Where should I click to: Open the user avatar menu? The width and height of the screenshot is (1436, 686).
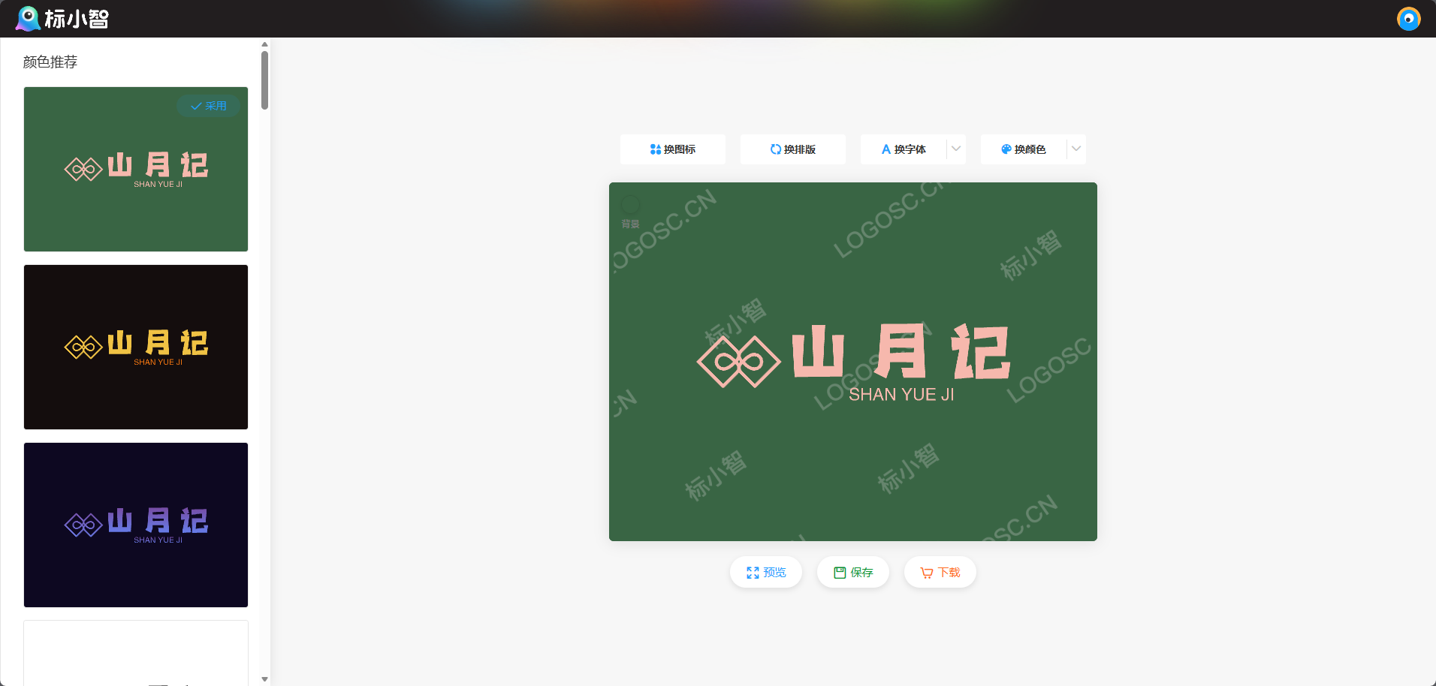click(x=1408, y=19)
